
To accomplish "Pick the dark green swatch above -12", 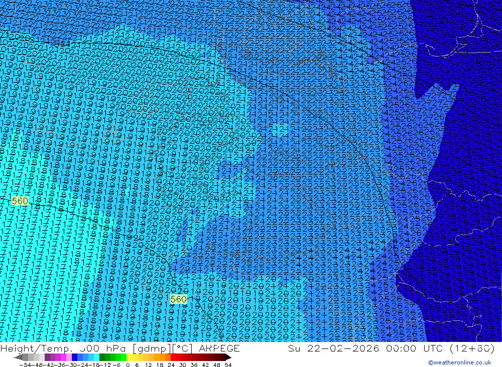I will pyautogui.click(x=102, y=357).
